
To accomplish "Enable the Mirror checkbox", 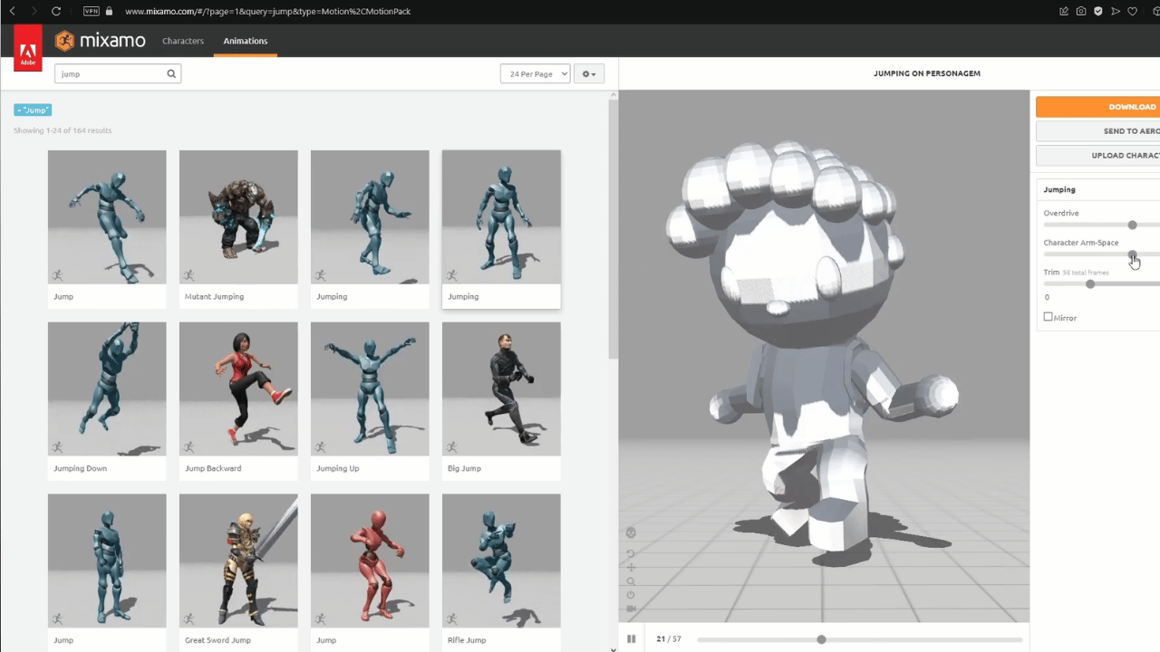I will pos(1048,317).
